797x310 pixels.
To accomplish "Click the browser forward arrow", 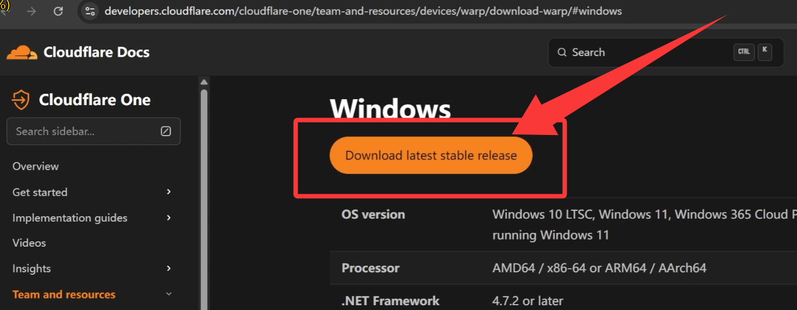I will click(x=32, y=11).
